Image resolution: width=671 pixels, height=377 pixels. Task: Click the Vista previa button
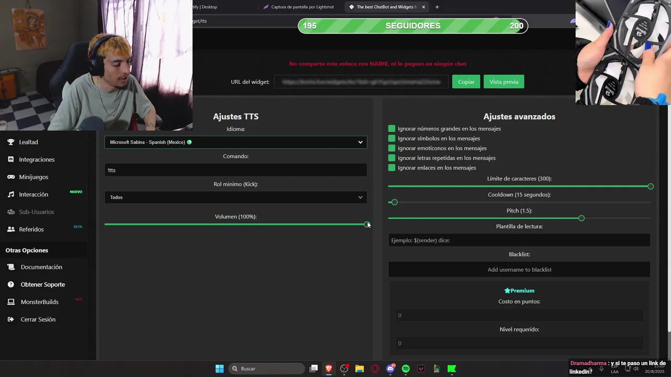point(504,82)
